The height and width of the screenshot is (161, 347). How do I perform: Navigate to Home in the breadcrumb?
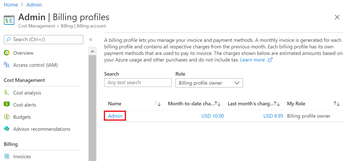[11, 5]
